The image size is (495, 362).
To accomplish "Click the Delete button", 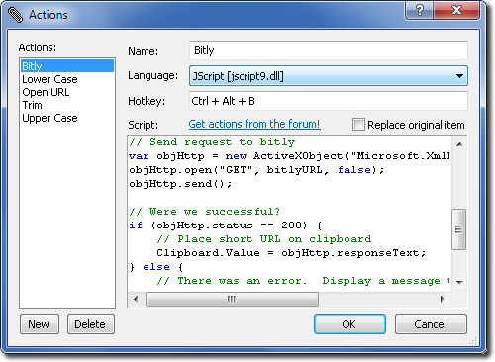I will pyautogui.click(x=91, y=324).
